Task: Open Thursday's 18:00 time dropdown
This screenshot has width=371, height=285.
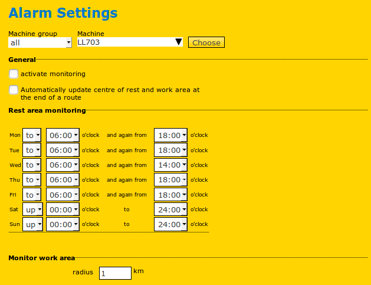Action: tap(170, 179)
